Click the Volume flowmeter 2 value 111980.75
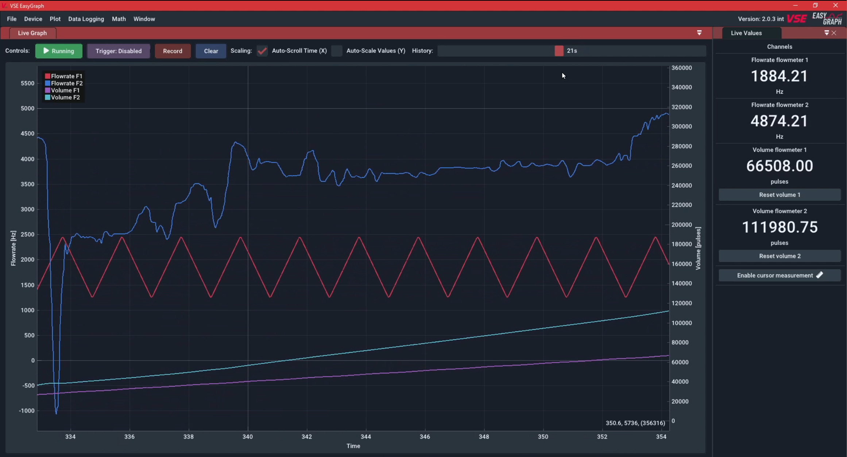847x457 pixels. (780, 227)
